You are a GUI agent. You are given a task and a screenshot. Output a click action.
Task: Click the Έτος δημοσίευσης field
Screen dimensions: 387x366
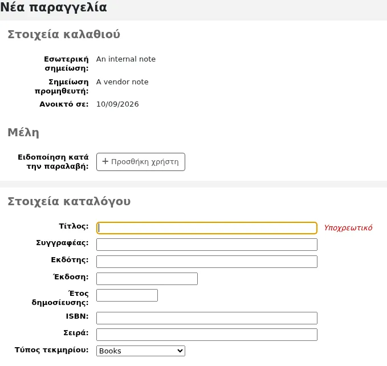click(x=127, y=295)
